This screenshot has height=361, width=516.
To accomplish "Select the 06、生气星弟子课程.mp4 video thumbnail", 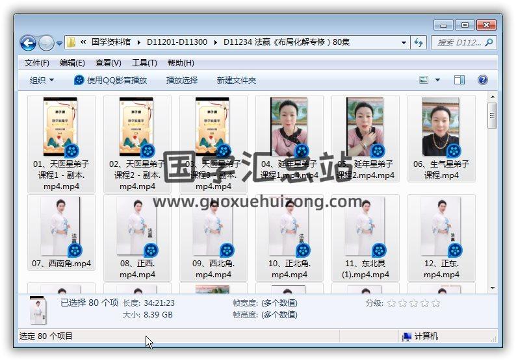I will [x=441, y=127].
